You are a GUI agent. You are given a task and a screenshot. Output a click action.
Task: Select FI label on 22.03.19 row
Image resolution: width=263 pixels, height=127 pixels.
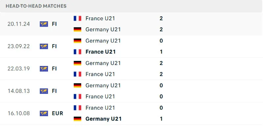click(54, 69)
